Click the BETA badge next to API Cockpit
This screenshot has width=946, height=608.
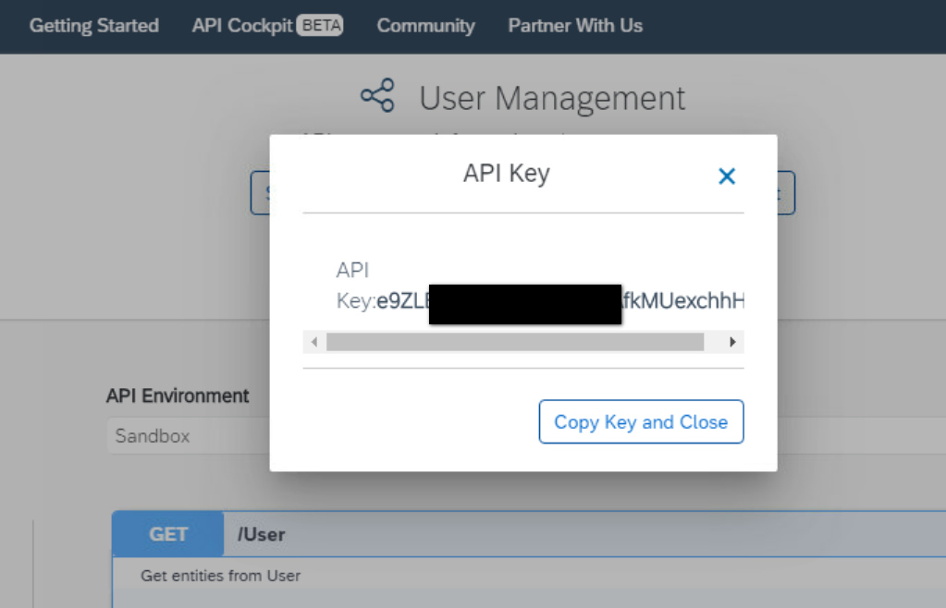pyautogui.click(x=324, y=25)
